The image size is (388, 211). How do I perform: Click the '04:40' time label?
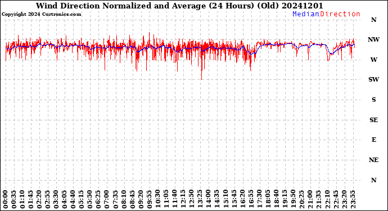coord(73,199)
